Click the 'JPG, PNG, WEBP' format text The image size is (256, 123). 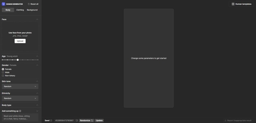(x=20, y=36)
